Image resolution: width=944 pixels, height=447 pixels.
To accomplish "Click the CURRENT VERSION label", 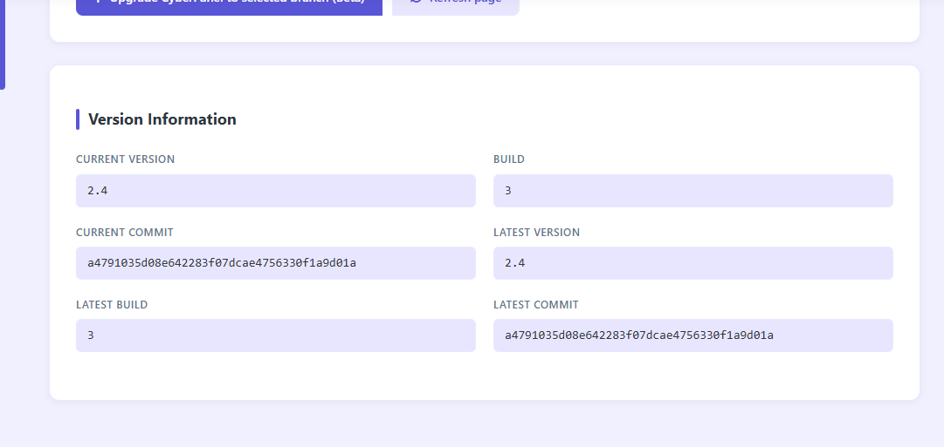I will (x=125, y=159).
